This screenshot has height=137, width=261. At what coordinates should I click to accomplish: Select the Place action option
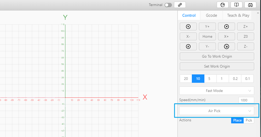237,120
